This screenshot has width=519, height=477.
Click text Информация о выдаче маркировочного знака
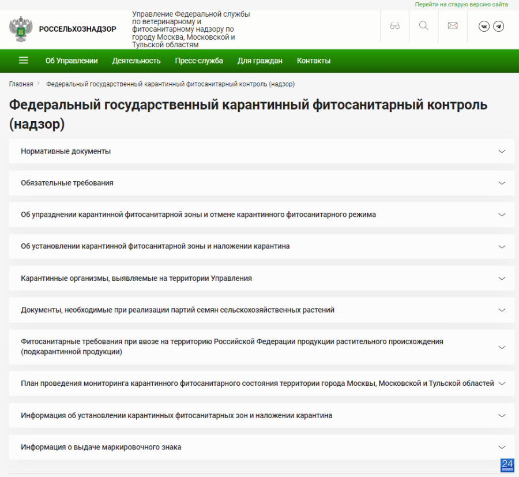point(101,447)
